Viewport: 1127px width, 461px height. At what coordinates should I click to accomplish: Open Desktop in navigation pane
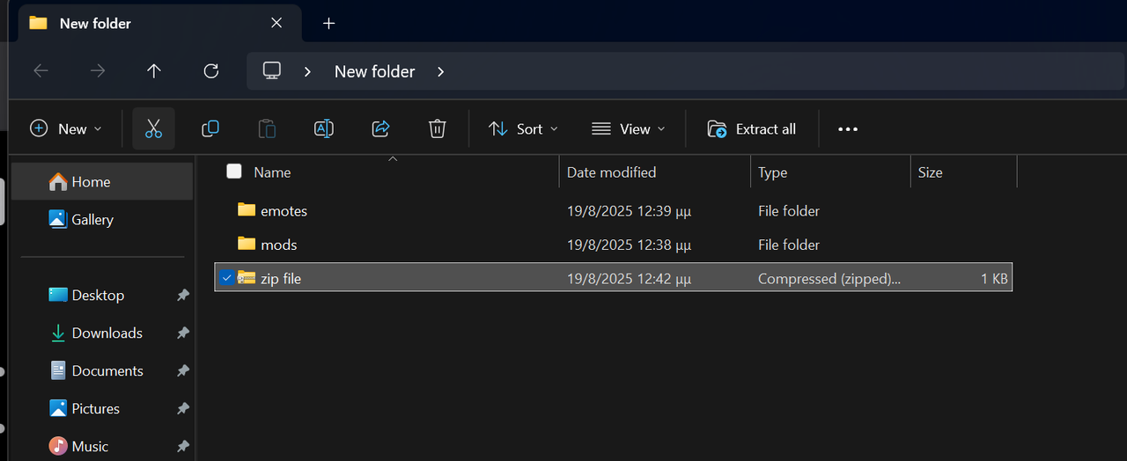click(x=101, y=295)
